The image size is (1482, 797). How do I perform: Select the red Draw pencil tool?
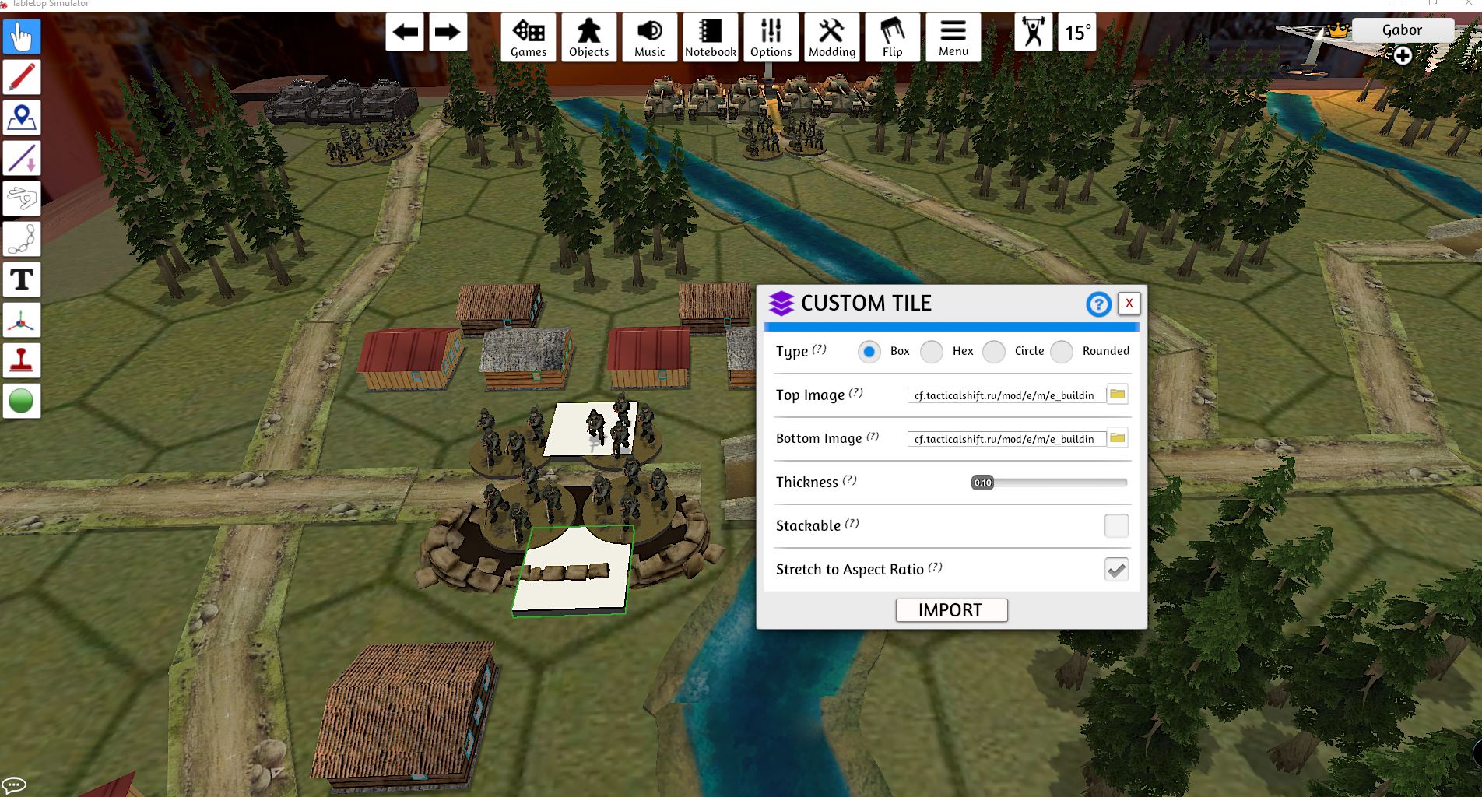(22, 77)
